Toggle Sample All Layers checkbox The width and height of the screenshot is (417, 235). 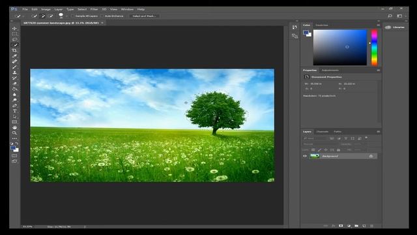coord(72,16)
